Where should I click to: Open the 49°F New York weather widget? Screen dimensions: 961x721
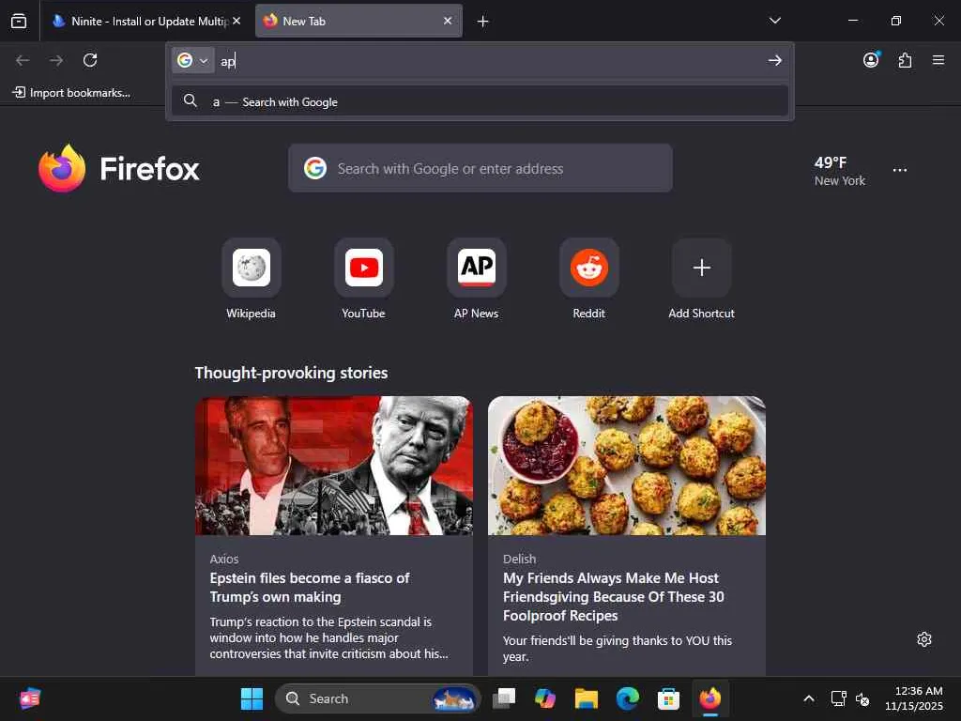[839, 171]
